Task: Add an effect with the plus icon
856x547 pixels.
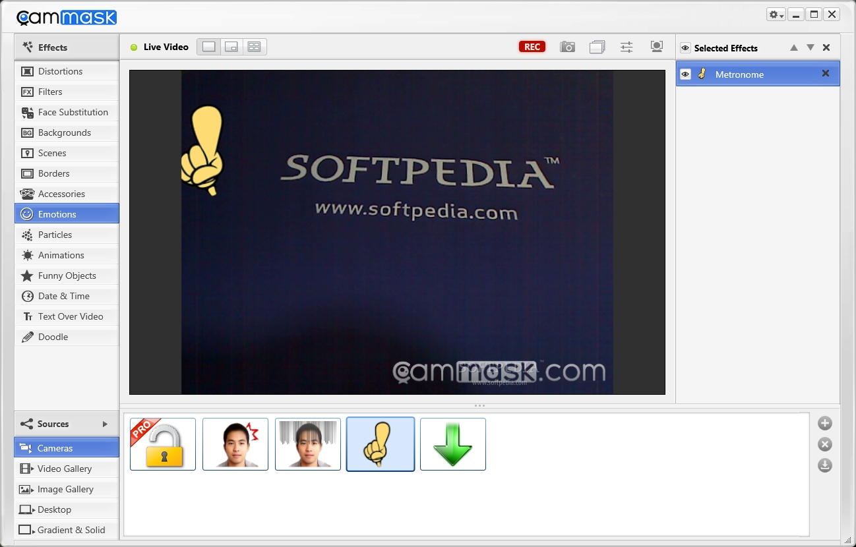Action: [825, 424]
